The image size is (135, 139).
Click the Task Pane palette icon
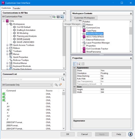click(x=84, y=31)
